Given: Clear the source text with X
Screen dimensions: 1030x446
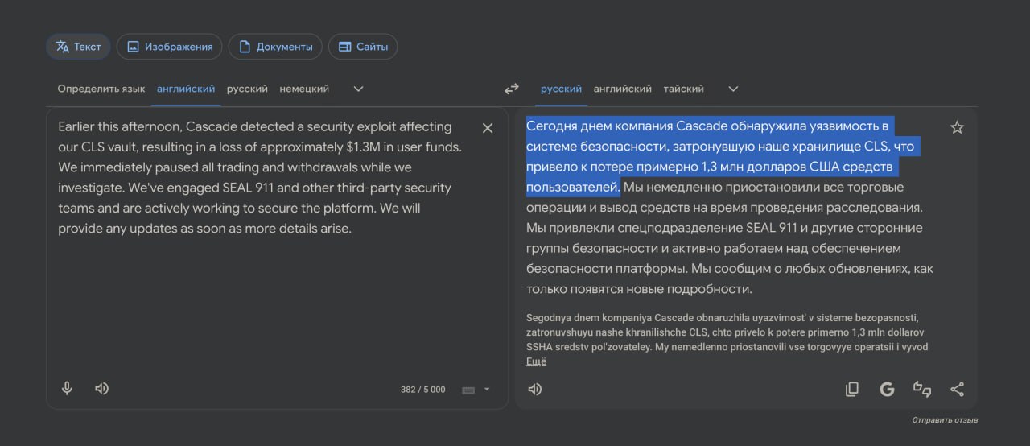Looking at the screenshot, I should pos(488,128).
